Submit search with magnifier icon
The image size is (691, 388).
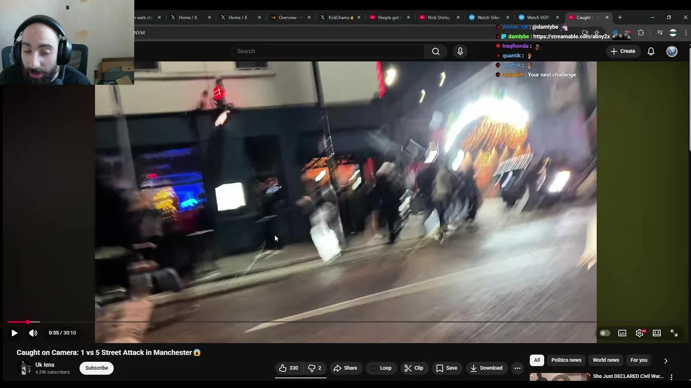436,51
